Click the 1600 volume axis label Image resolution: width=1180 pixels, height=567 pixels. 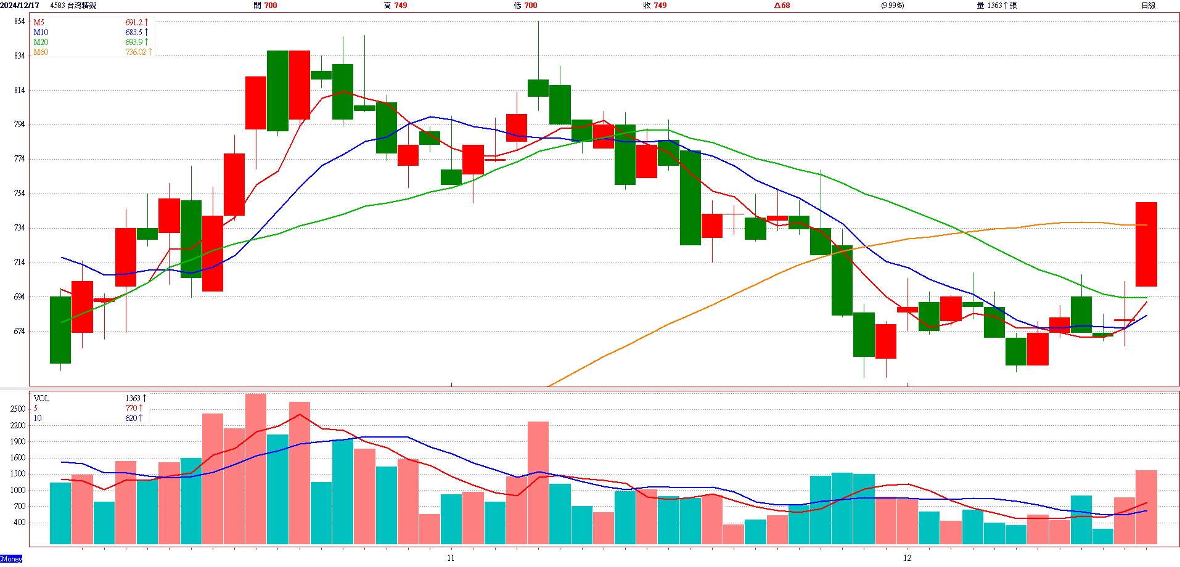pyautogui.click(x=18, y=457)
